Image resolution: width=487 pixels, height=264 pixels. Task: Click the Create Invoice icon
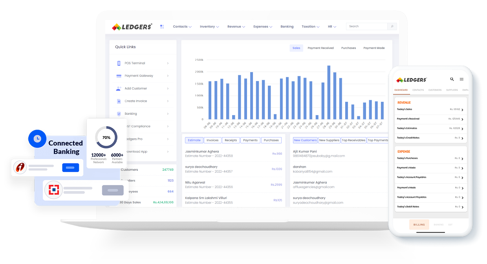click(x=119, y=101)
